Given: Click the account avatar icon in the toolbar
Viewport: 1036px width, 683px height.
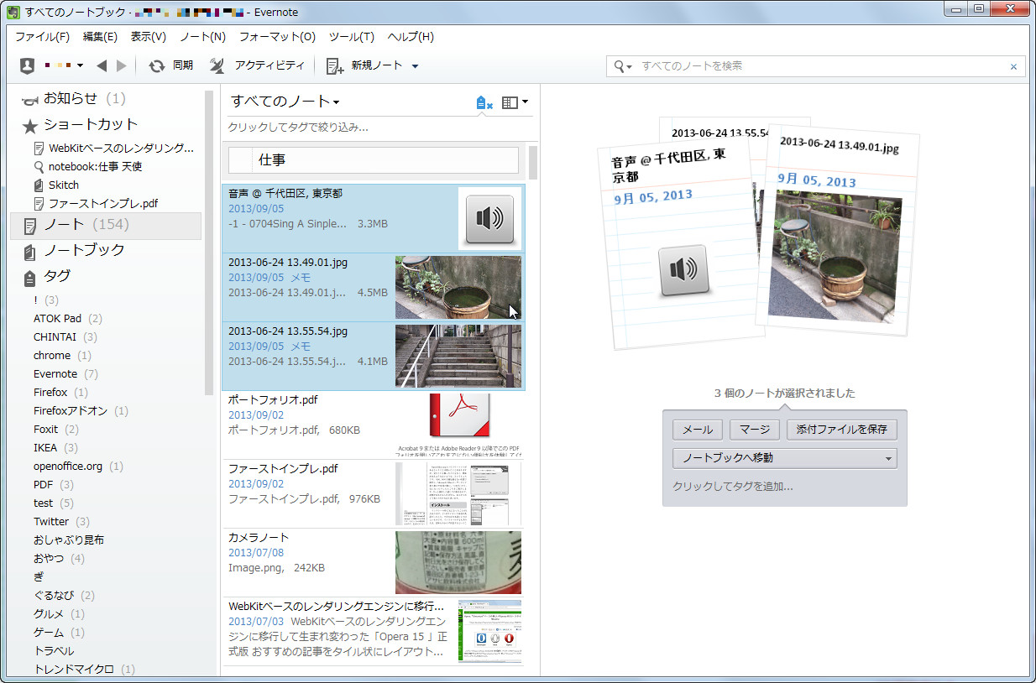Looking at the screenshot, I should point(25,65).
